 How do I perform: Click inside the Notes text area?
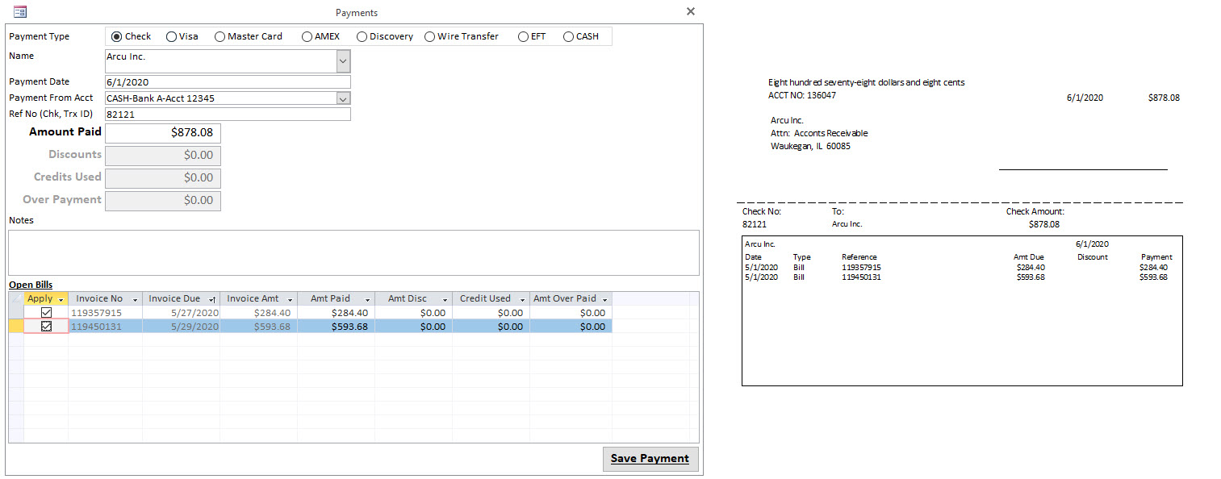pos(355,252)
